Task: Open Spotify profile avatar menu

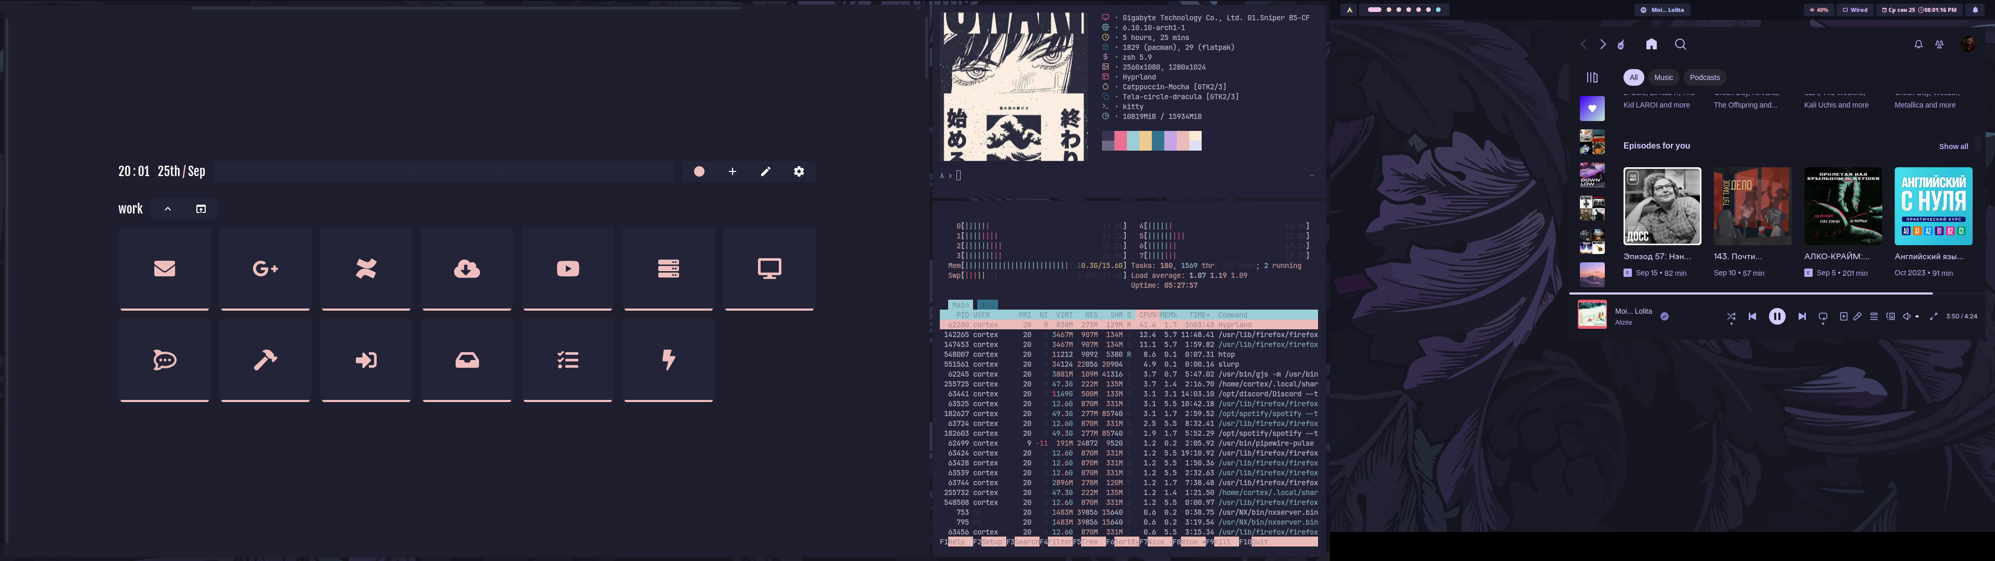Action: tap(1968, 45)
